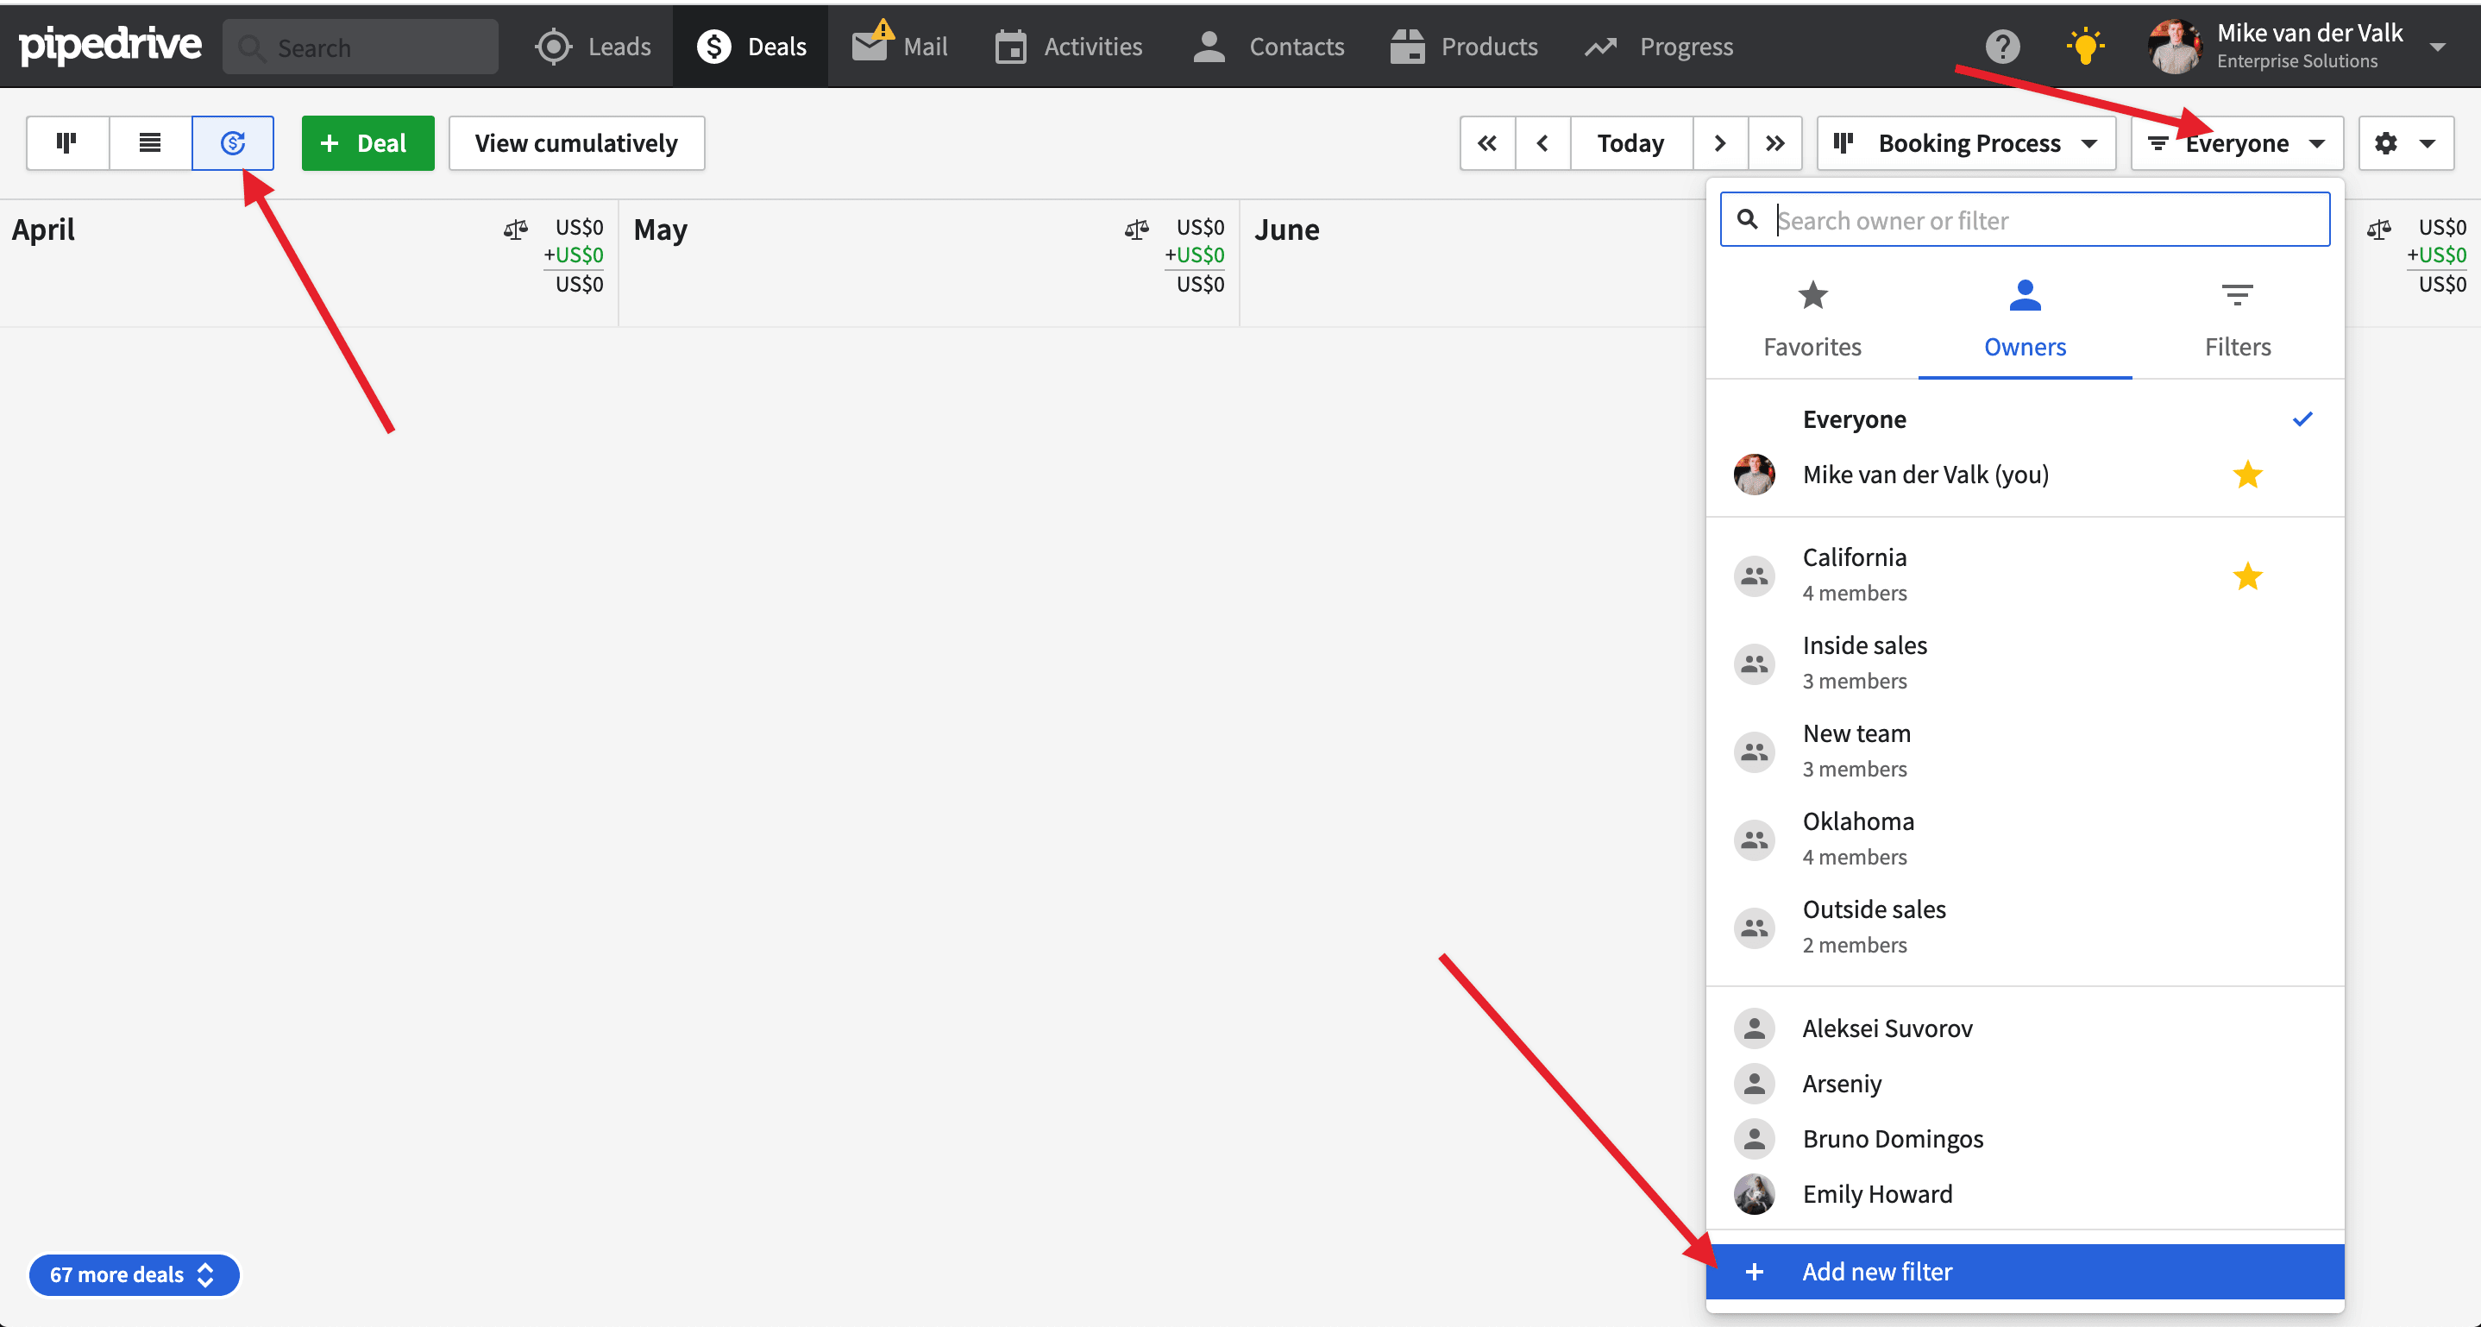Click View cumulatively button
2481x1327 pixels.
575,142
